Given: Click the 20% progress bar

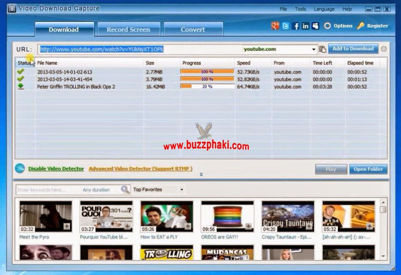Looking at the screenshot, I should pyautogui.click(x=207, y=87).
